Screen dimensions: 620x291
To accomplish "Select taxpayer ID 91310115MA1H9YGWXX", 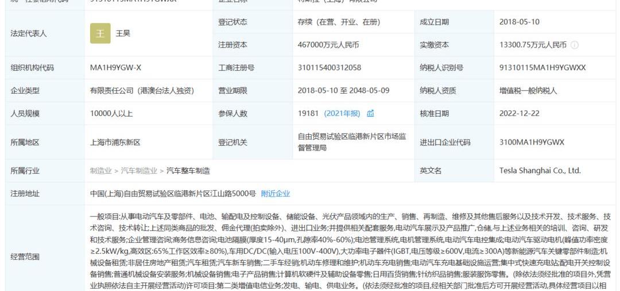I will tap(542, 68).
